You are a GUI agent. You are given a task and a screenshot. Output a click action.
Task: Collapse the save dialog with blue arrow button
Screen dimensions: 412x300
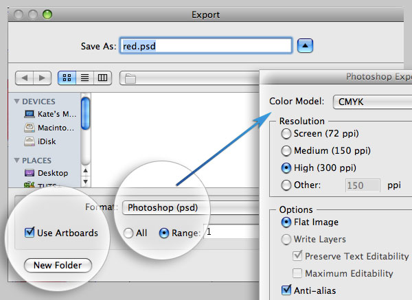305,46
